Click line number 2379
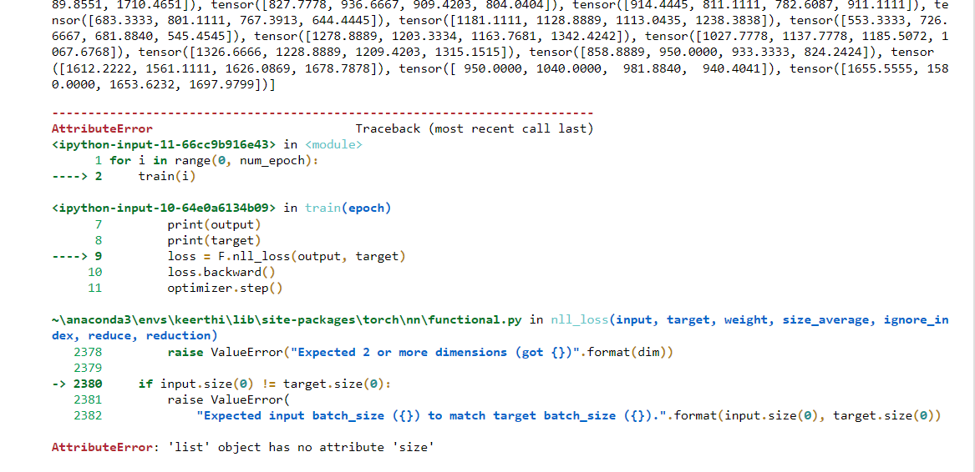975x472 pixels. tap(88, 368)
